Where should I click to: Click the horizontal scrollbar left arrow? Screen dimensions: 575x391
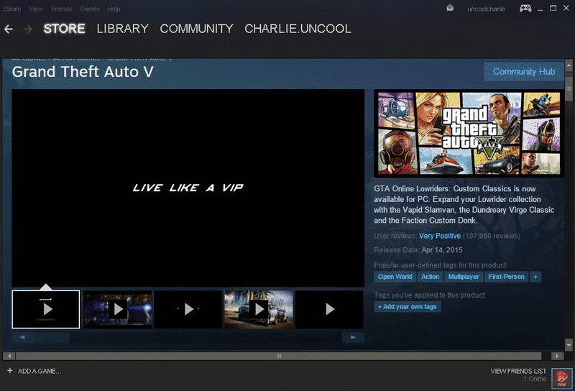[9, 356]
